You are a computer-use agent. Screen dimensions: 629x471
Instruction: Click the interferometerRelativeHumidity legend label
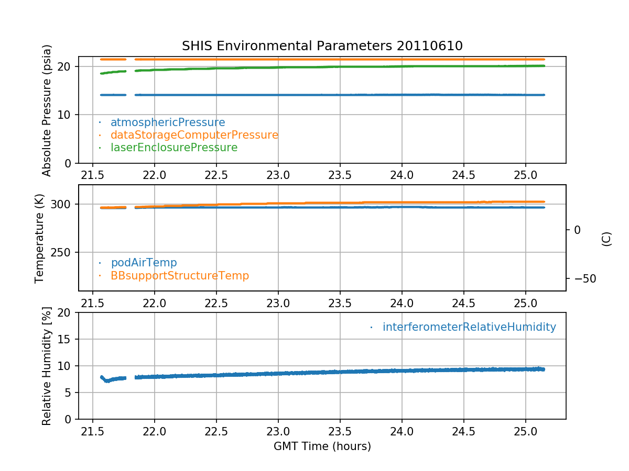(469, 327)
